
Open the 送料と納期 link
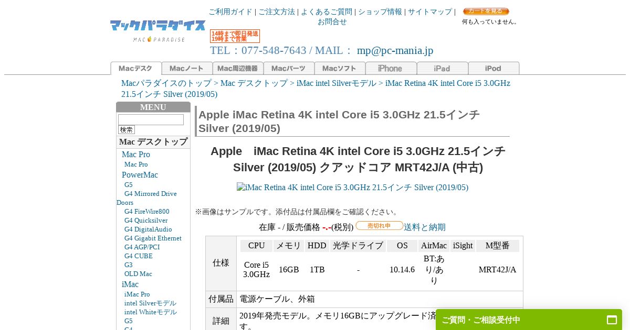coord(425,227)
